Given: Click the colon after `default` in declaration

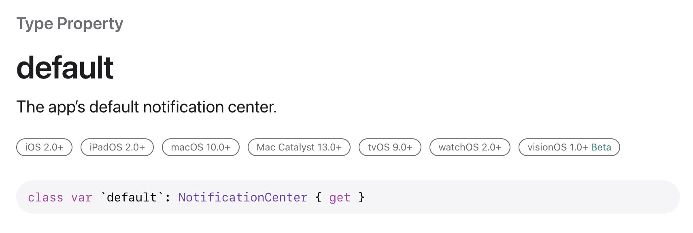Looking at the screenshot, I should click(x=168, y=198).
